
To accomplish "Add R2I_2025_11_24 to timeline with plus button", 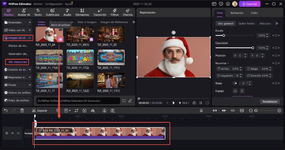I will [x=61, y=39].
